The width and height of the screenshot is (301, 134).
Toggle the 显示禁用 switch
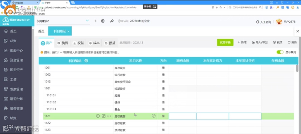coord(280,52)
